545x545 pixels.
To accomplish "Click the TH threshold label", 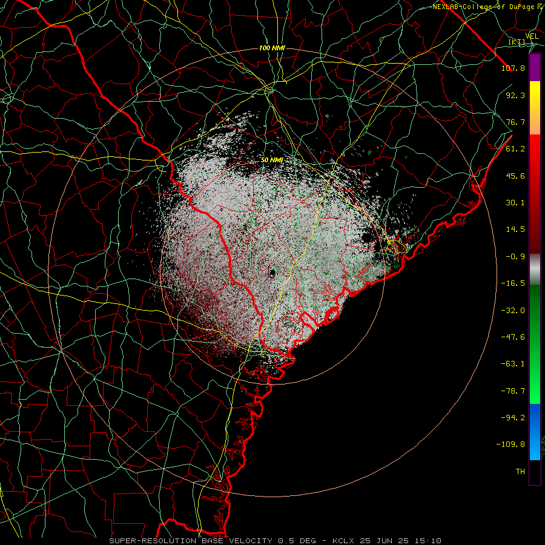I will [x=520, y=472].
